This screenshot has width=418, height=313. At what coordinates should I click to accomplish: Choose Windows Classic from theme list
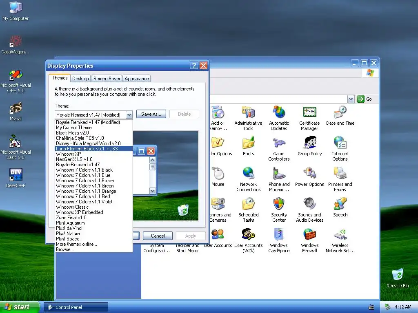(x=94, y=207)
